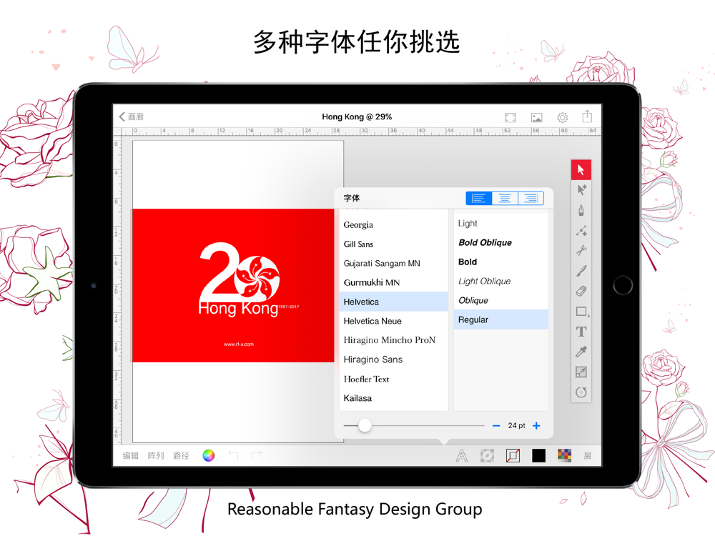715x536 pixels.
Task: Select the Eyedropper tool
Action: click(x=581, y=352)
